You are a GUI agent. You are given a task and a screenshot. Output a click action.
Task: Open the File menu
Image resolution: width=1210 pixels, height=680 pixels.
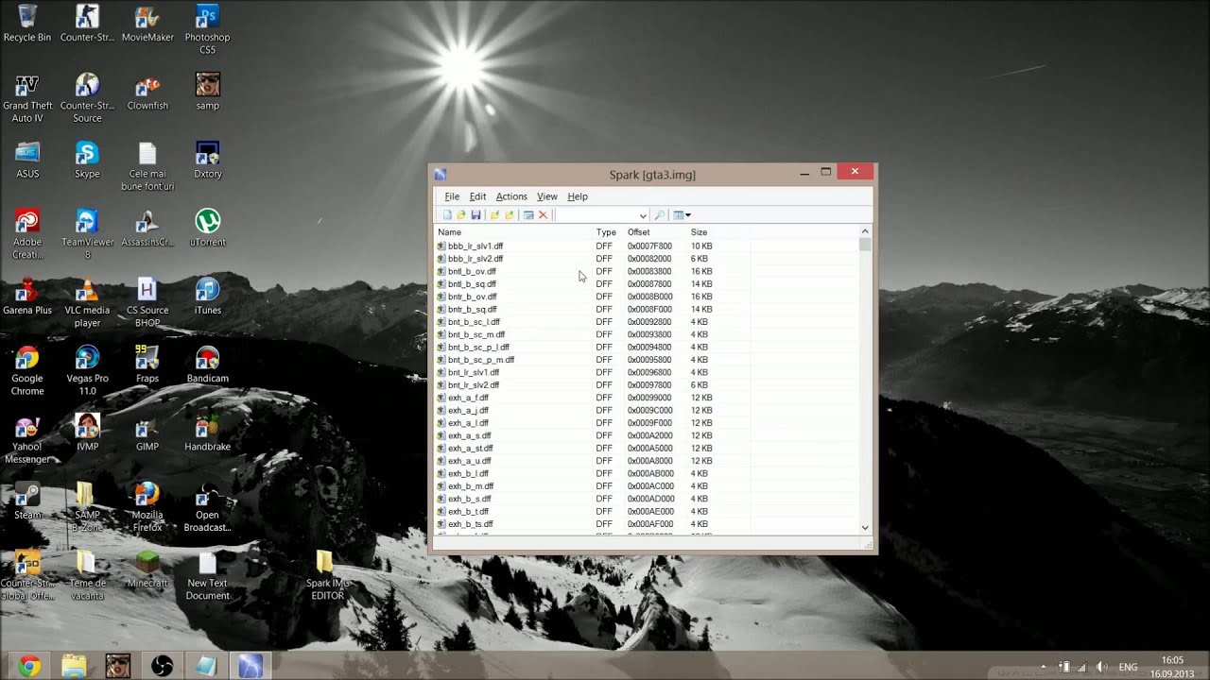point(452,196)
